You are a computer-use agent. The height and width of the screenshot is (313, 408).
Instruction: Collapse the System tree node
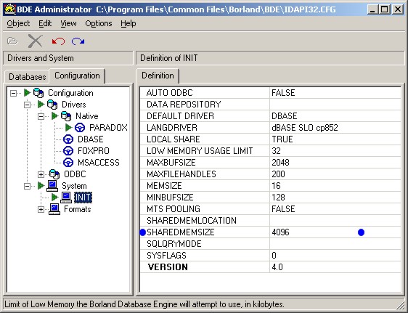(27, 187)
